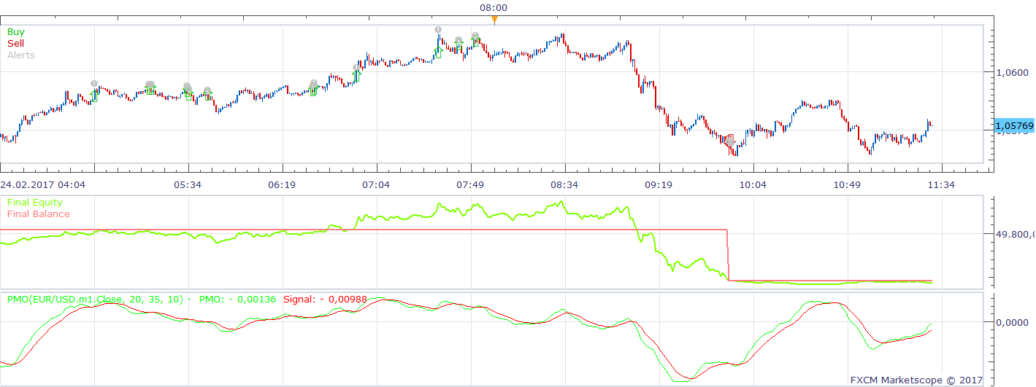1036x387 pixels.
Task: Click the 07:49 time axis label
Action: (470, 185)
